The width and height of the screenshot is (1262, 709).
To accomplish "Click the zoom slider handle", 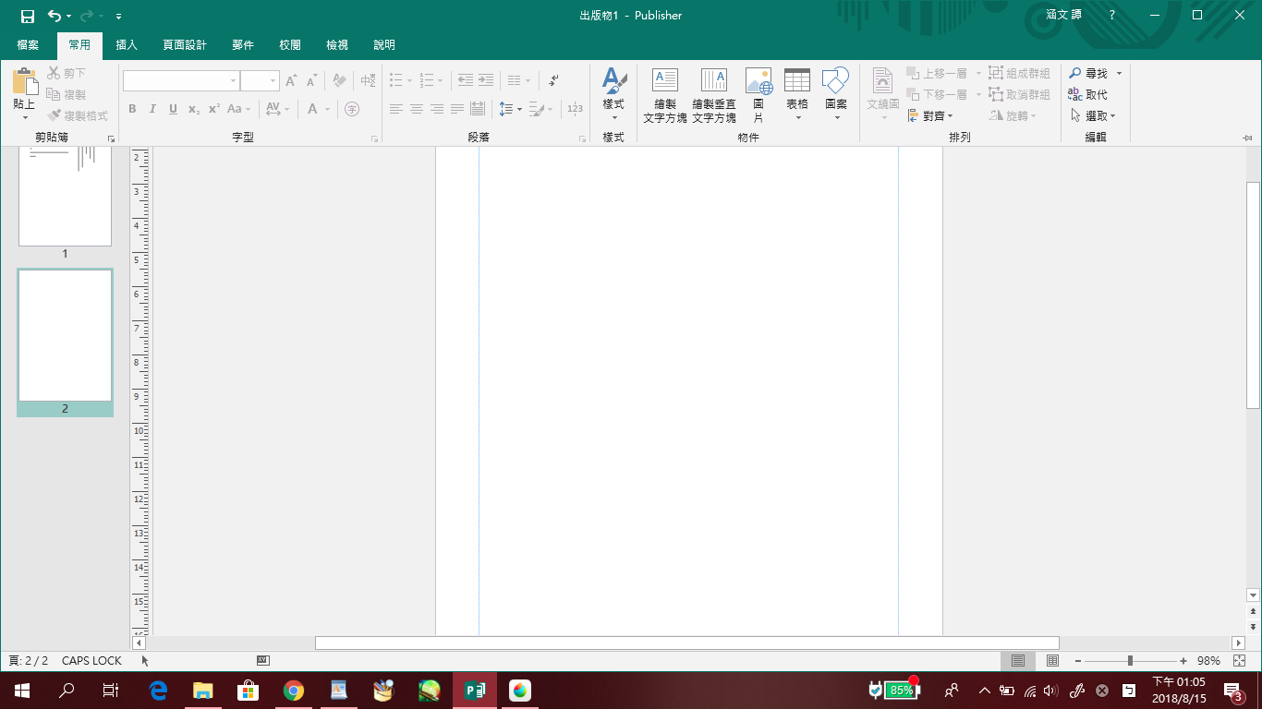I will tap(1130, 661).
